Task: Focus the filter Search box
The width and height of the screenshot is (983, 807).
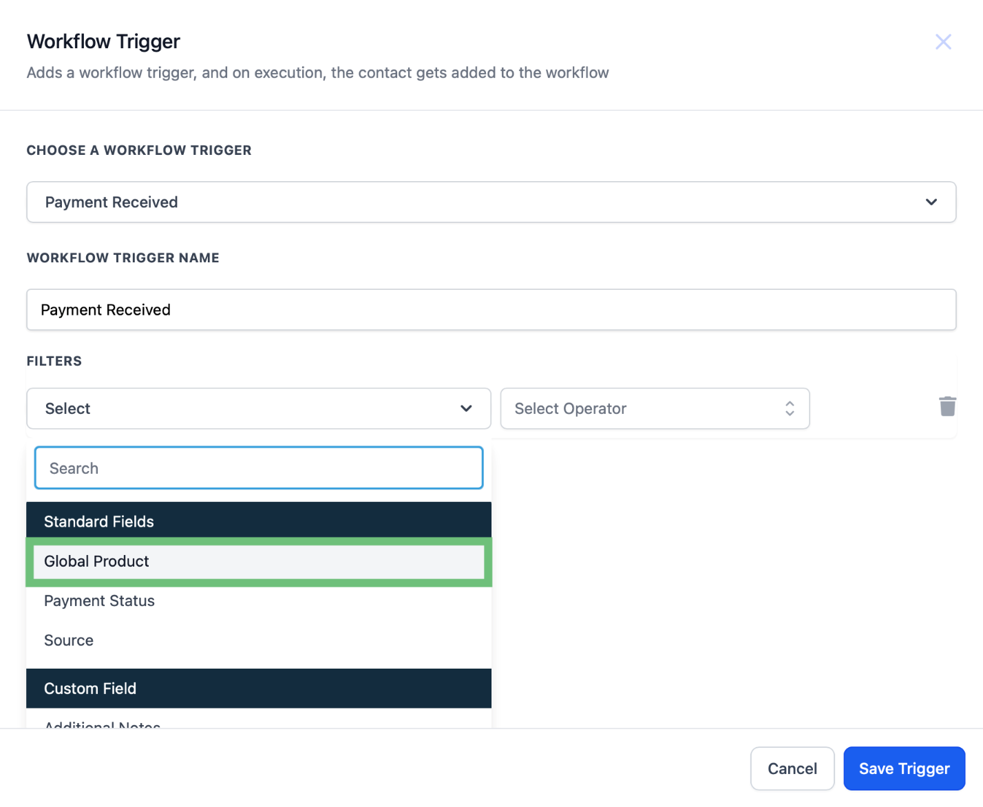Action: coord(259,468)
